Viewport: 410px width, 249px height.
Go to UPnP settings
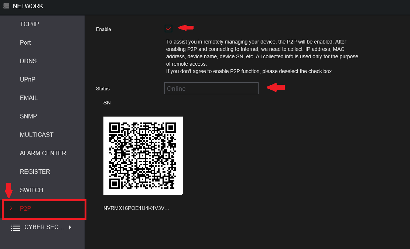coord(27,79)
